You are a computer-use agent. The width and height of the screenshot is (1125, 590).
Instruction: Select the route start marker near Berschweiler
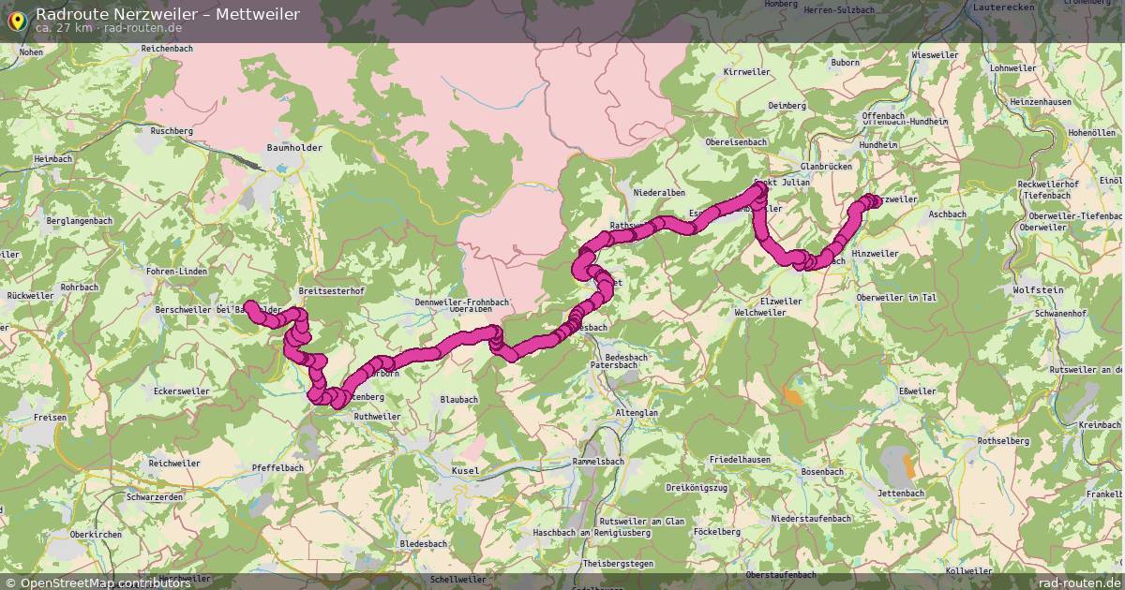click(x=251, y=305)
